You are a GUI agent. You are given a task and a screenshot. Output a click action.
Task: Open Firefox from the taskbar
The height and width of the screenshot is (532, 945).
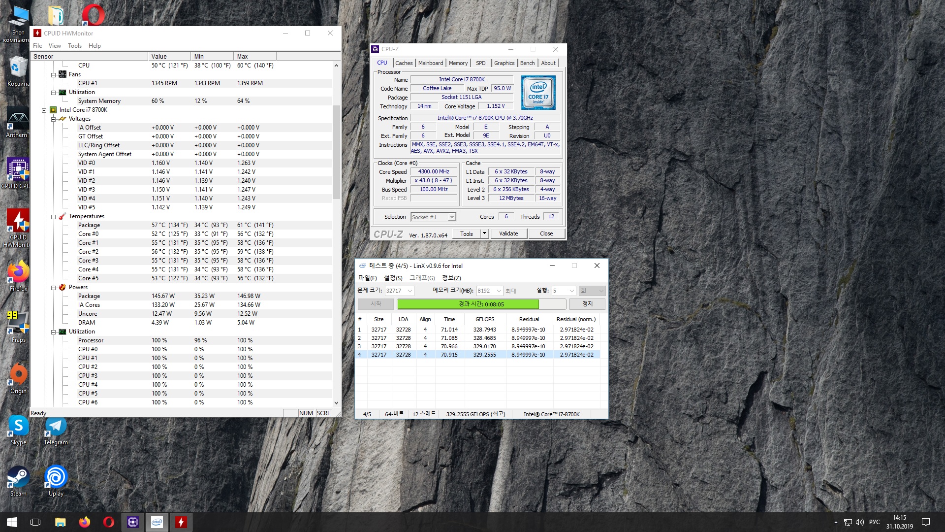85,522
